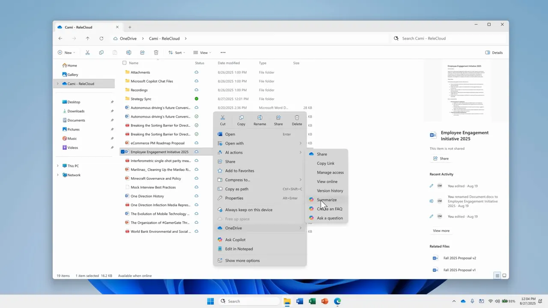Click the toolbar Delete trash icon
Screen dimensions: 548x308
point(156,53)
